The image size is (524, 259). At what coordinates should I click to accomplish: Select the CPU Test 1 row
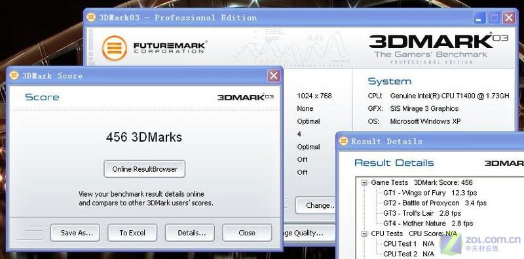coord(409,244)
